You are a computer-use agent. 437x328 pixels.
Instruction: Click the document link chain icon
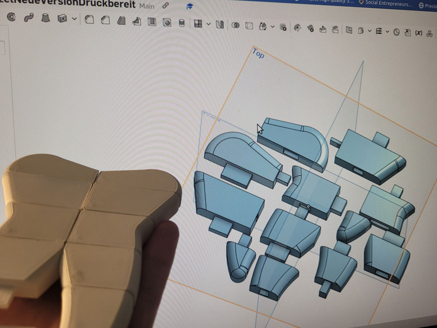pos(166,6)
